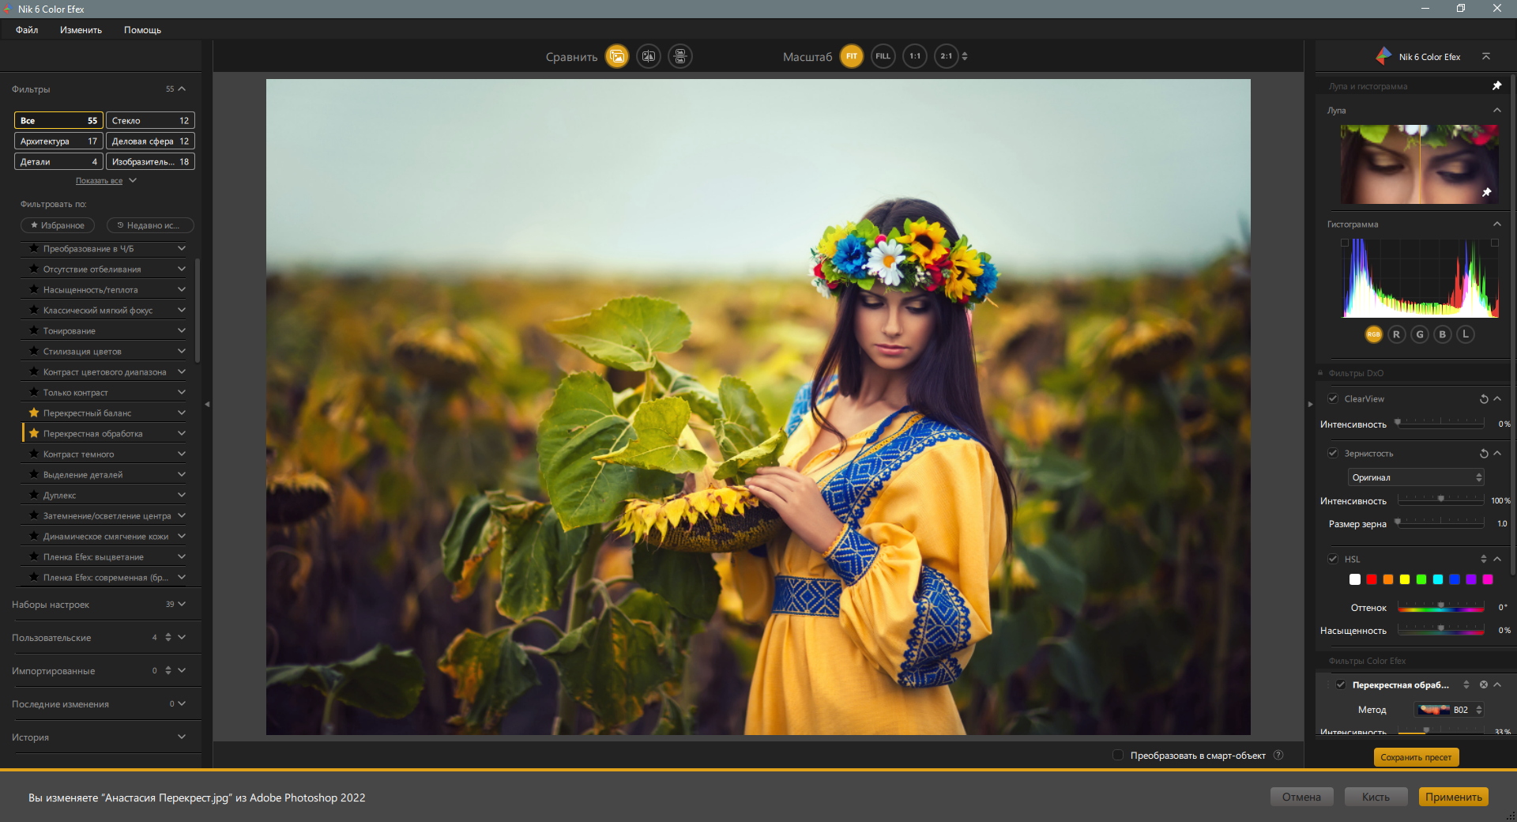Image resolution: width=1517 pixels, height=822 pixels.
Task: Reset the ClearView filter
Action: tap(1484, 399)
